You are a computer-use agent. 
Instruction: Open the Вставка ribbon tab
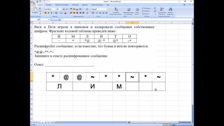point(49,5)
